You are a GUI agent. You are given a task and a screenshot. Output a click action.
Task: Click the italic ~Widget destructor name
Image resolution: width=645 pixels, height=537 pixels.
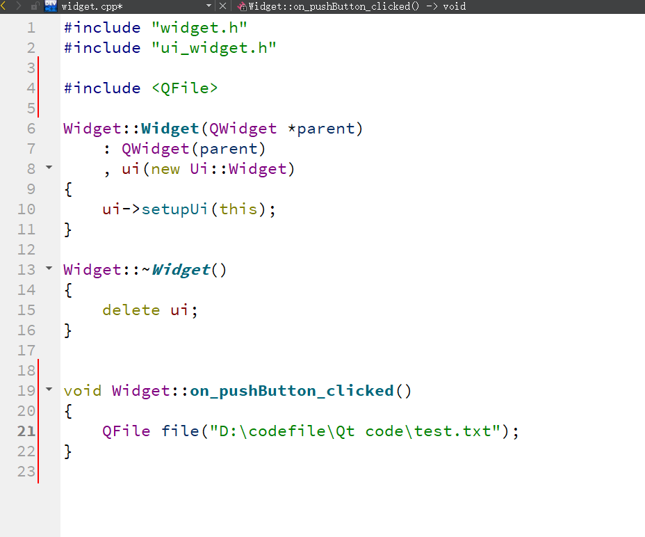click(181, 270)
